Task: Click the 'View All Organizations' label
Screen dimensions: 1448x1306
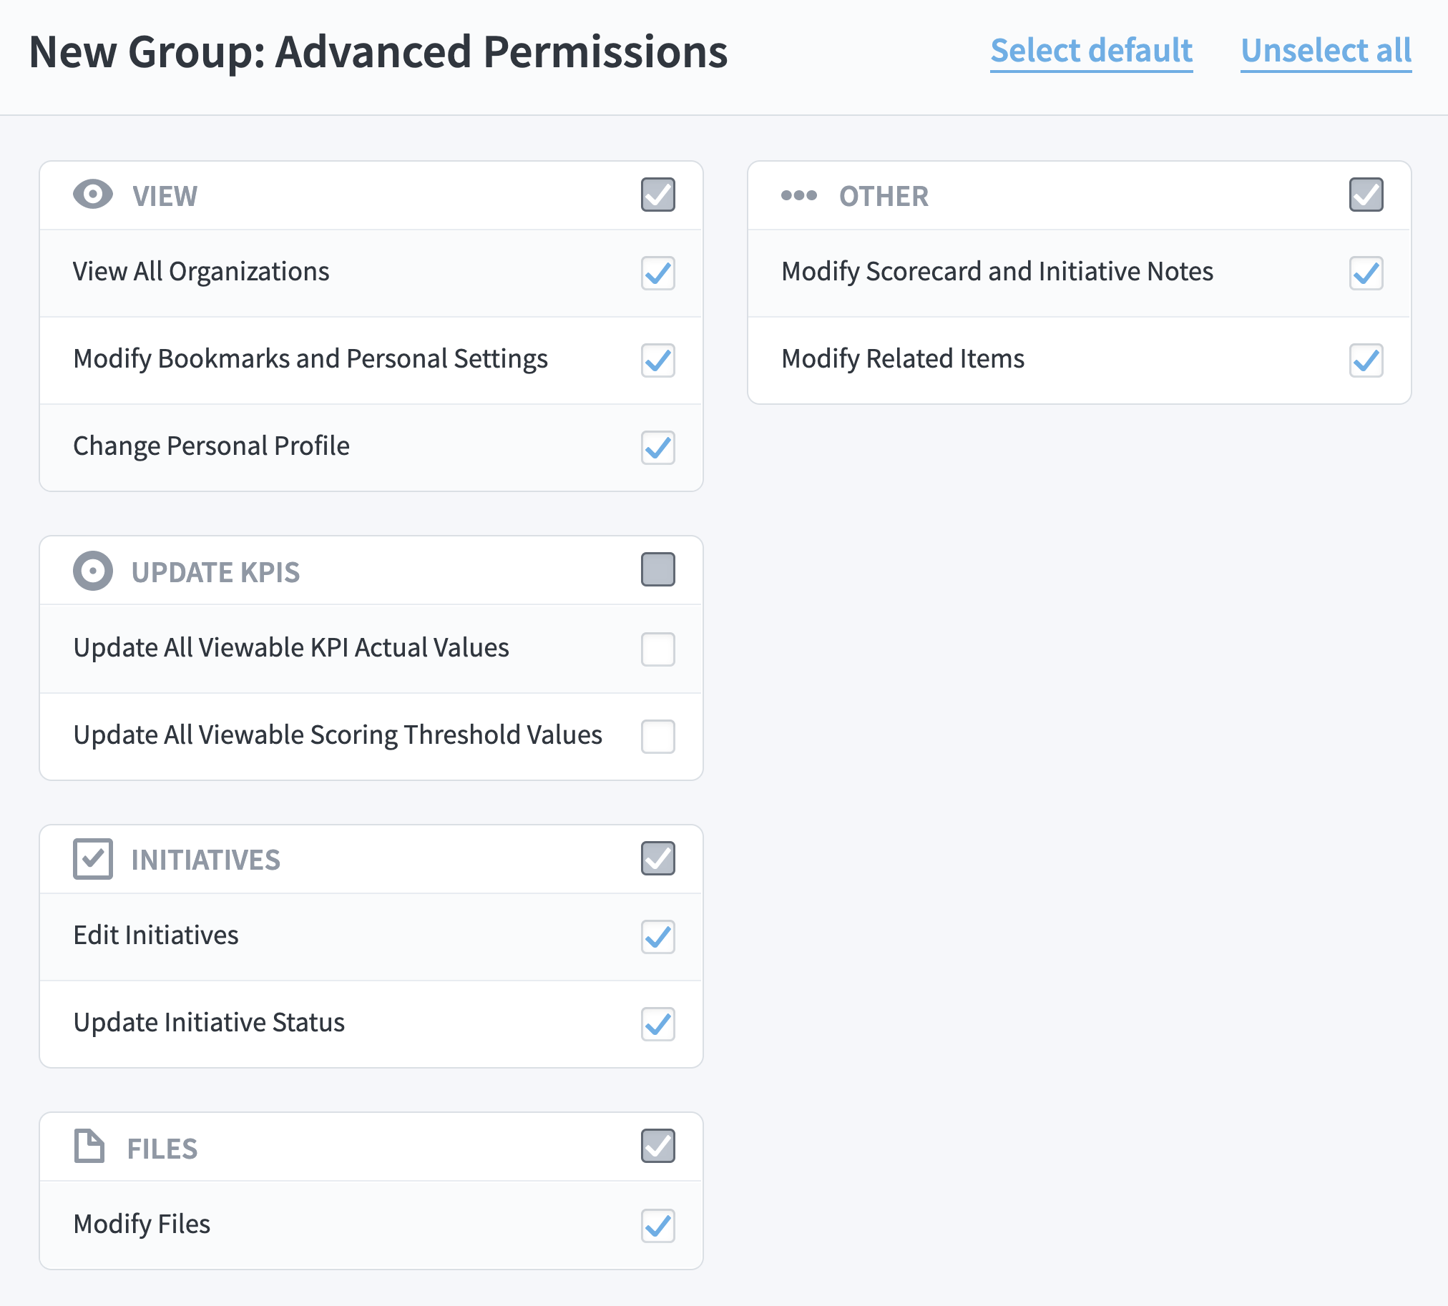Action: click(201, 272)
